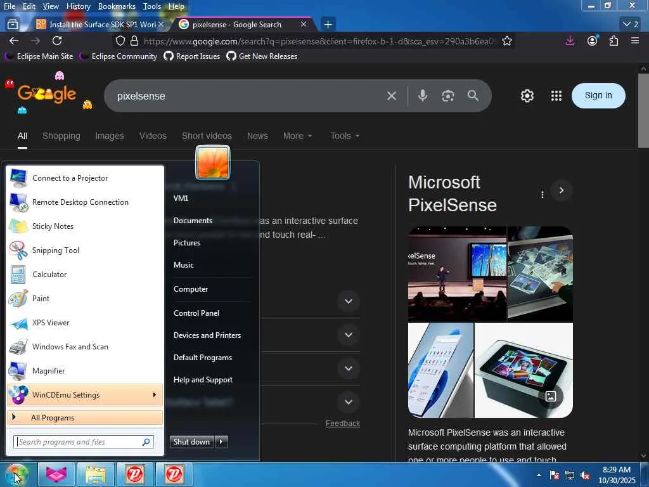
Task: Open the file explorer taskbar icon
Action: (x=96, y=474)
